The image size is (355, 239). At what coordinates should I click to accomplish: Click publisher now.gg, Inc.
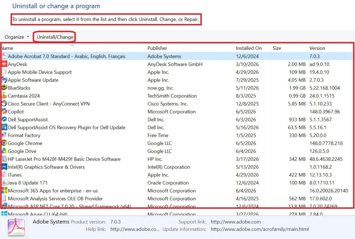tap(161, 88)
